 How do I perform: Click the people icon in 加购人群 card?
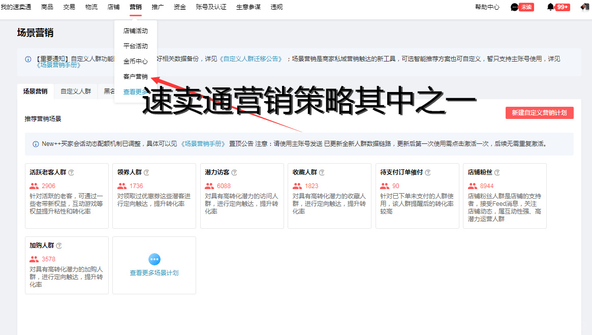coord(34,259)
